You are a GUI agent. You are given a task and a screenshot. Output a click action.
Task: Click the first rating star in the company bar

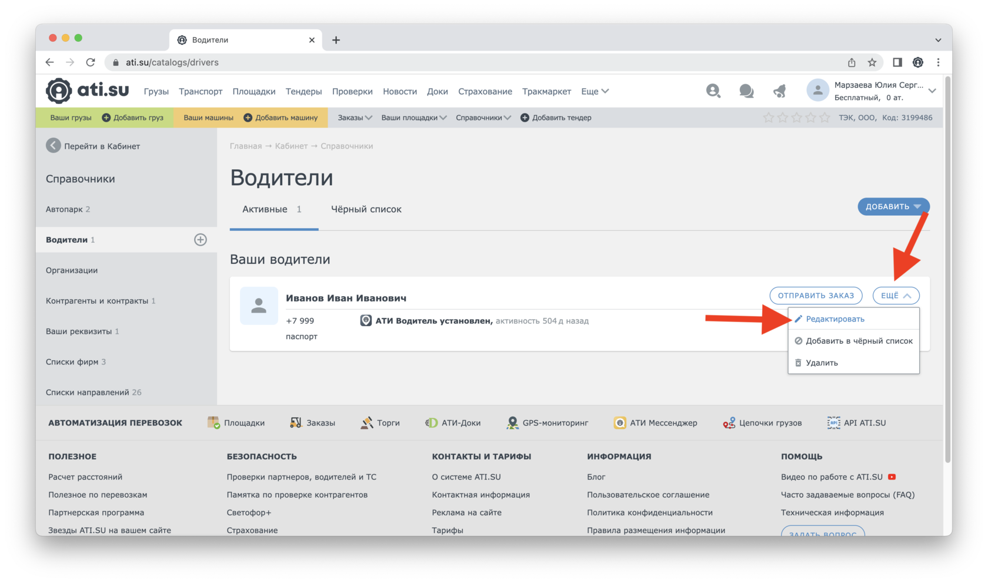[768, 118]
